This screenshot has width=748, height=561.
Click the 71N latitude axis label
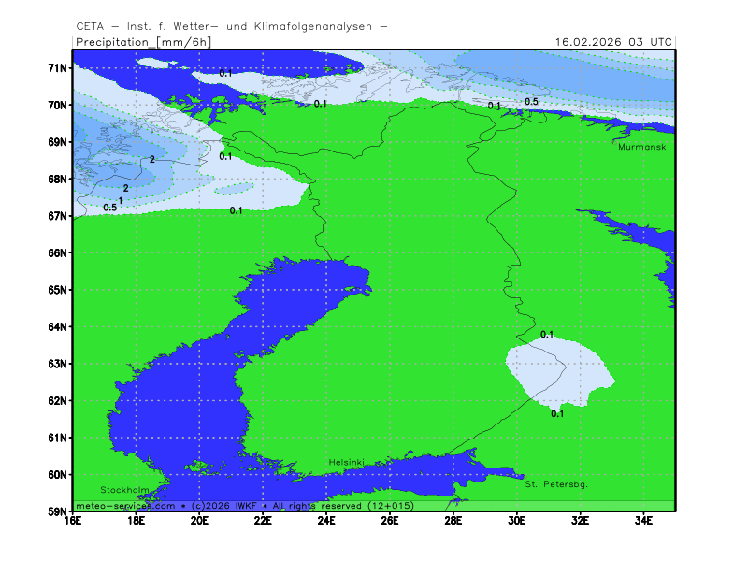point(58,68)
